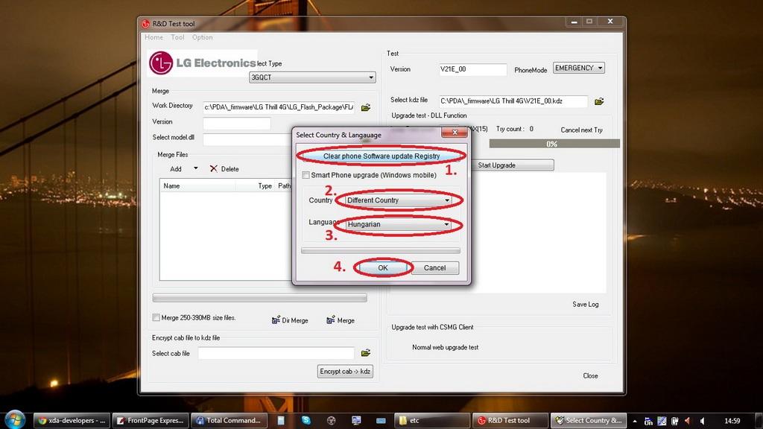Click the Name column header
The height and width of the screenshot is (429, 763).
(x=197, y=185)
